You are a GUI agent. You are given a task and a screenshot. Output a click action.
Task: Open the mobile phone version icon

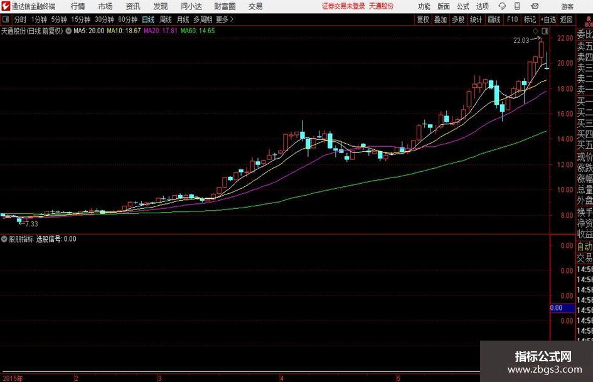click(x=517, y=6)
